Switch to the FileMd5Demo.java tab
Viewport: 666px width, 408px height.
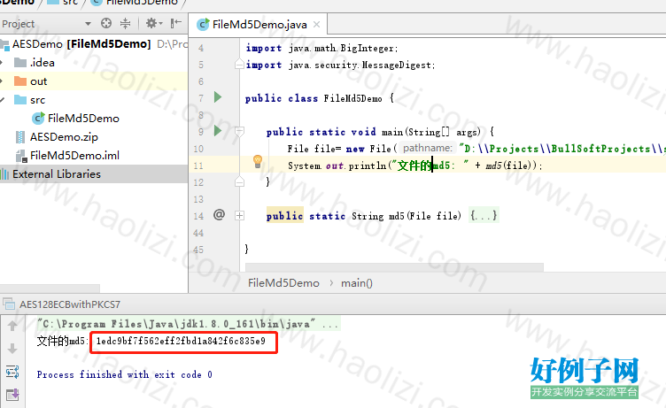tap(259, 25)
